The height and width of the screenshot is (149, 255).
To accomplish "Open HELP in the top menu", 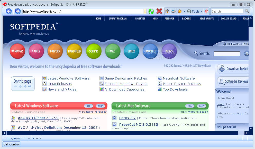I will pos(155,18).
